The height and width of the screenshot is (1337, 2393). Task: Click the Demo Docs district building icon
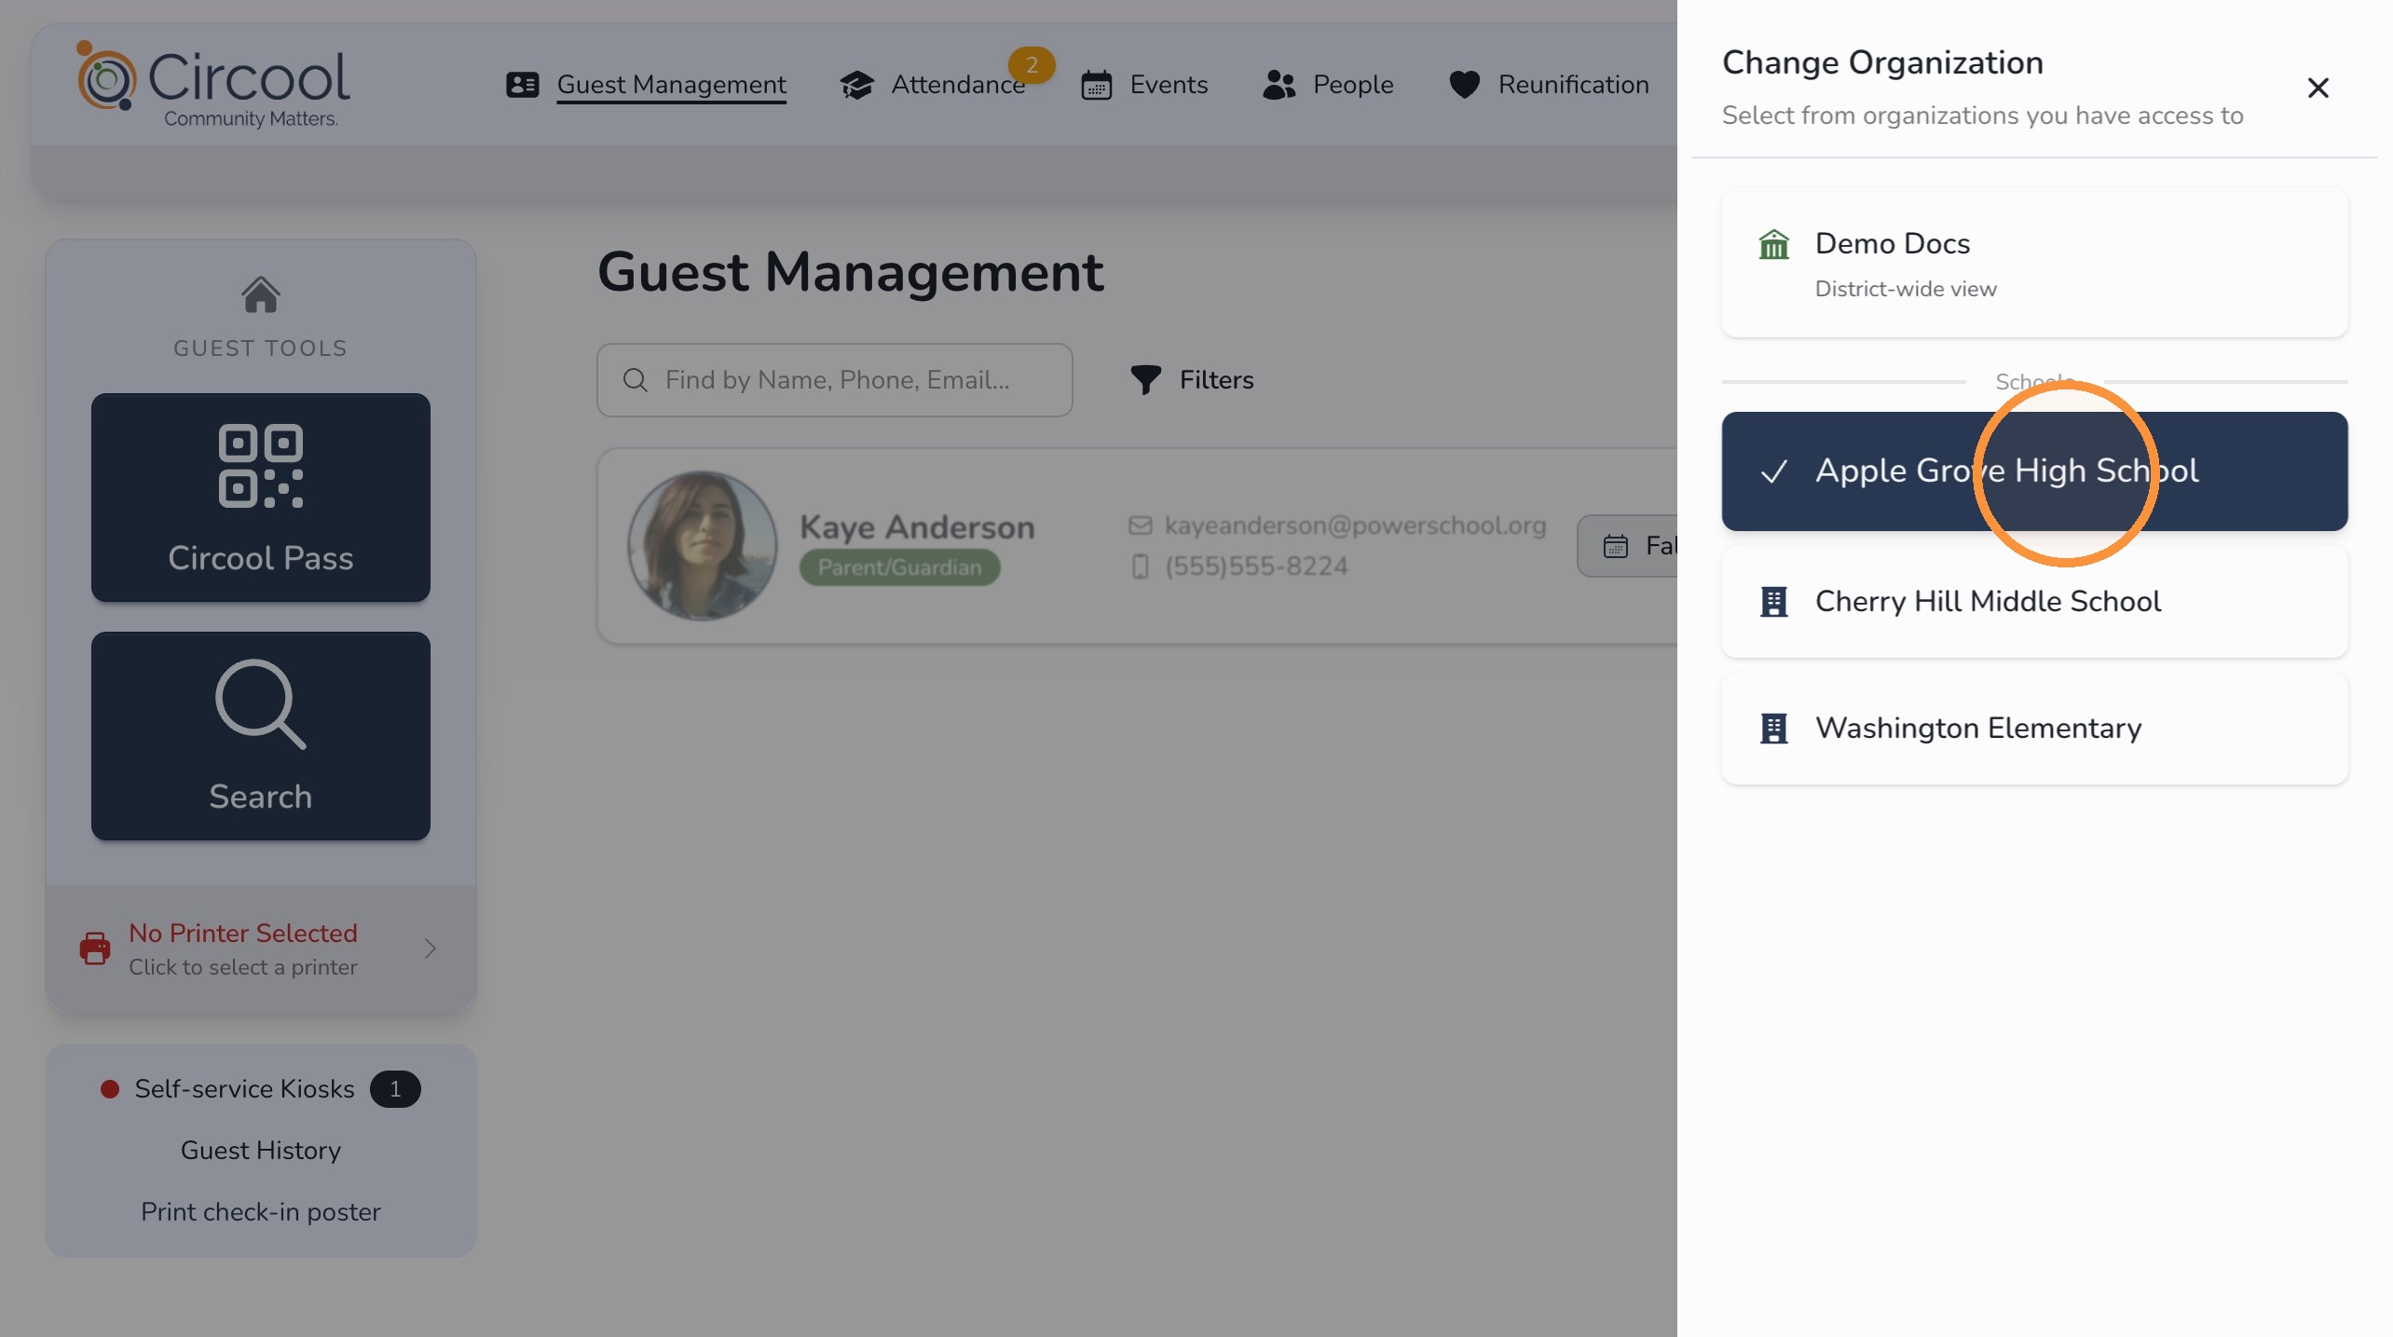[x=1773, y=245]
